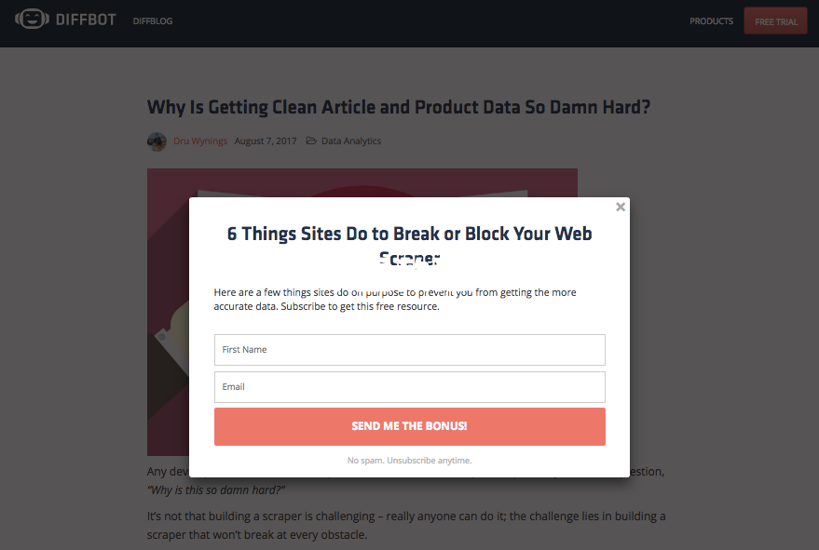
Task: Focus the Email input field
Action: click(410, 387)
